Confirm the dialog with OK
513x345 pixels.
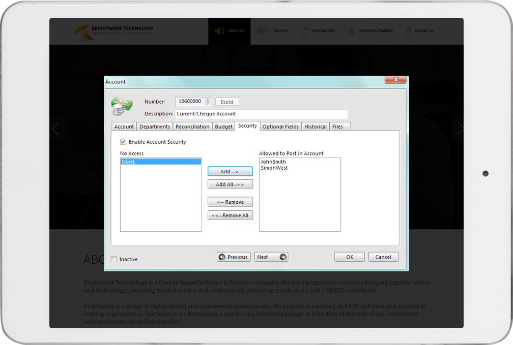pyautogui.click(x=349, y=257)
